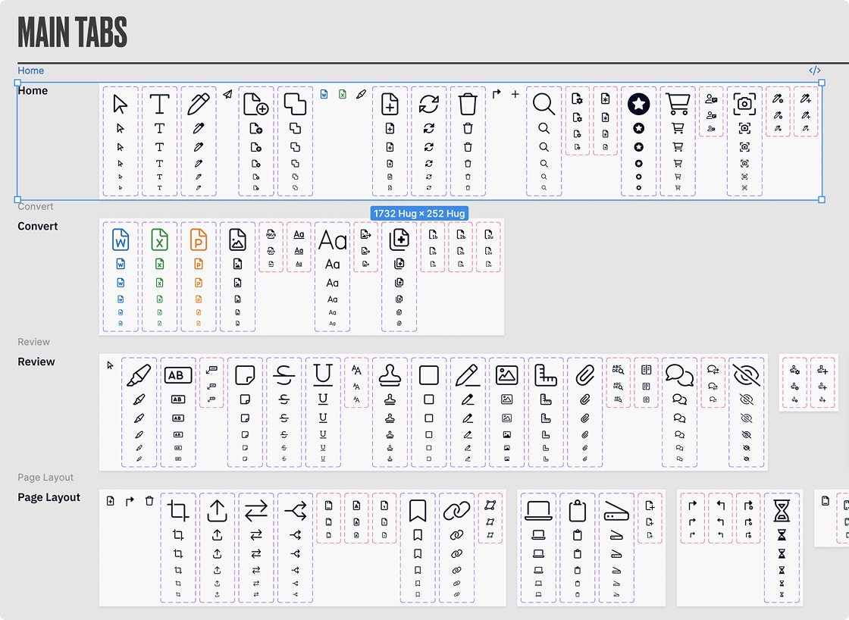Screen dimensions: 849x620
Task: Select the bookmark icon
Action: [x=418, y=512]
